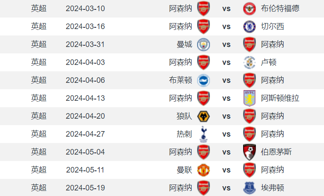Click 英超 label in 2024-05-11 row
This screenshot has height=196, width=324.
(x=39, y=170)
